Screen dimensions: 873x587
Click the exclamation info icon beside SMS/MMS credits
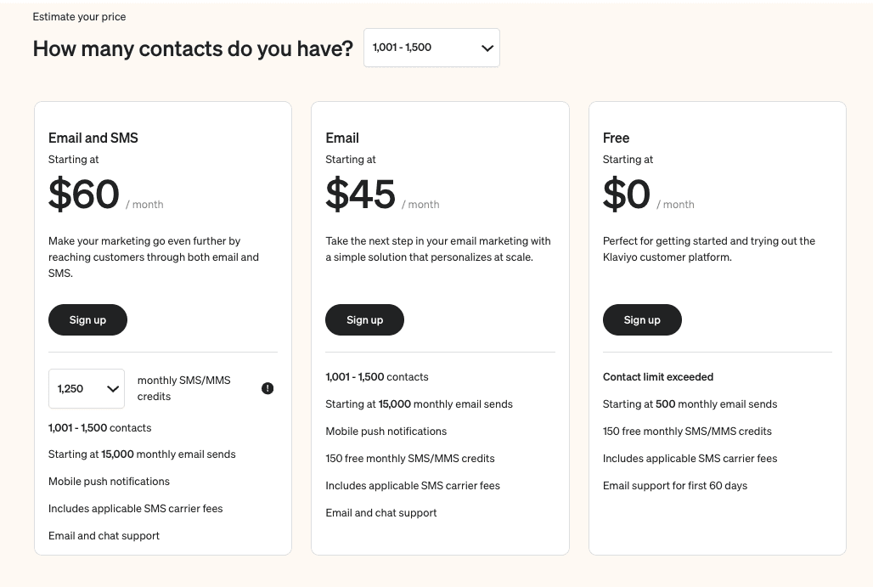pyautogui.click(x=268, y=388)
